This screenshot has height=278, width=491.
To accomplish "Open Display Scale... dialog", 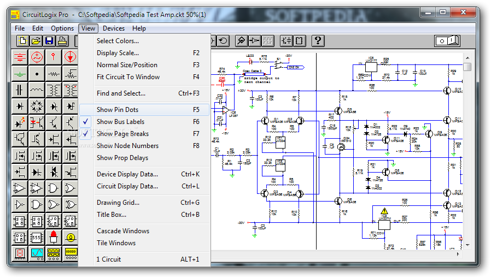I will [x=144, y=53].
